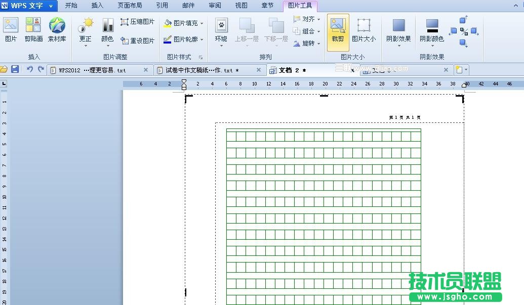Select the 裁剪 (Crop) tool
This screenshot has width=524, height=305.
(x=337, y=30)
